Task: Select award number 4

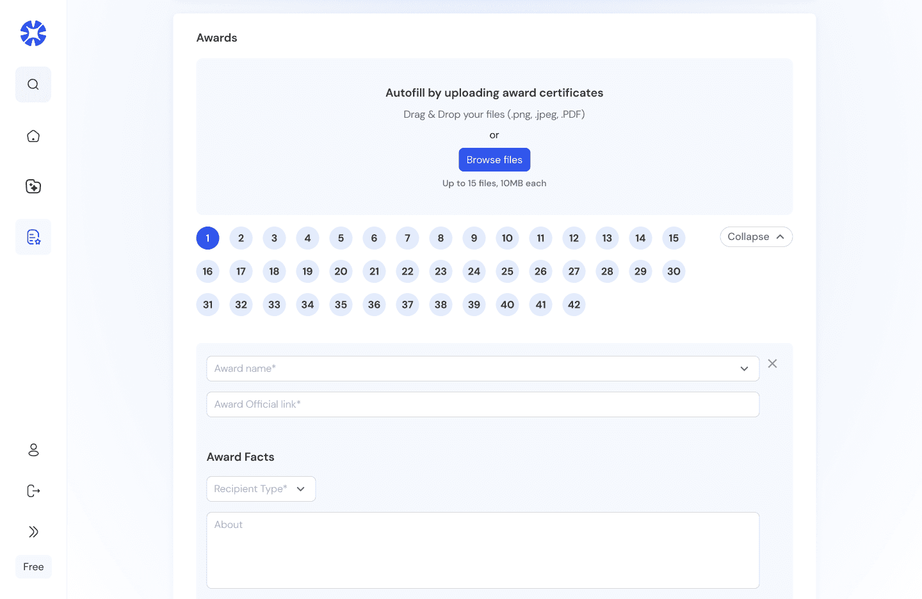Action: point(307,238)
